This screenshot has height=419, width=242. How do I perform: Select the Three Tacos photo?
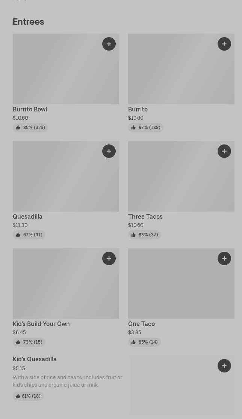181,178
